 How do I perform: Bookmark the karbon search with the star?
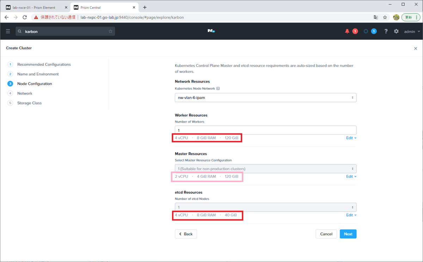point(110,31)
